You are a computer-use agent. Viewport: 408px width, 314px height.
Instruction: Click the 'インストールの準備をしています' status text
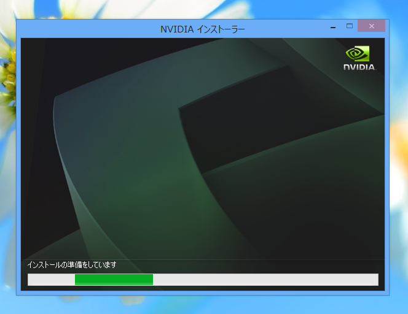pos(72,265)
